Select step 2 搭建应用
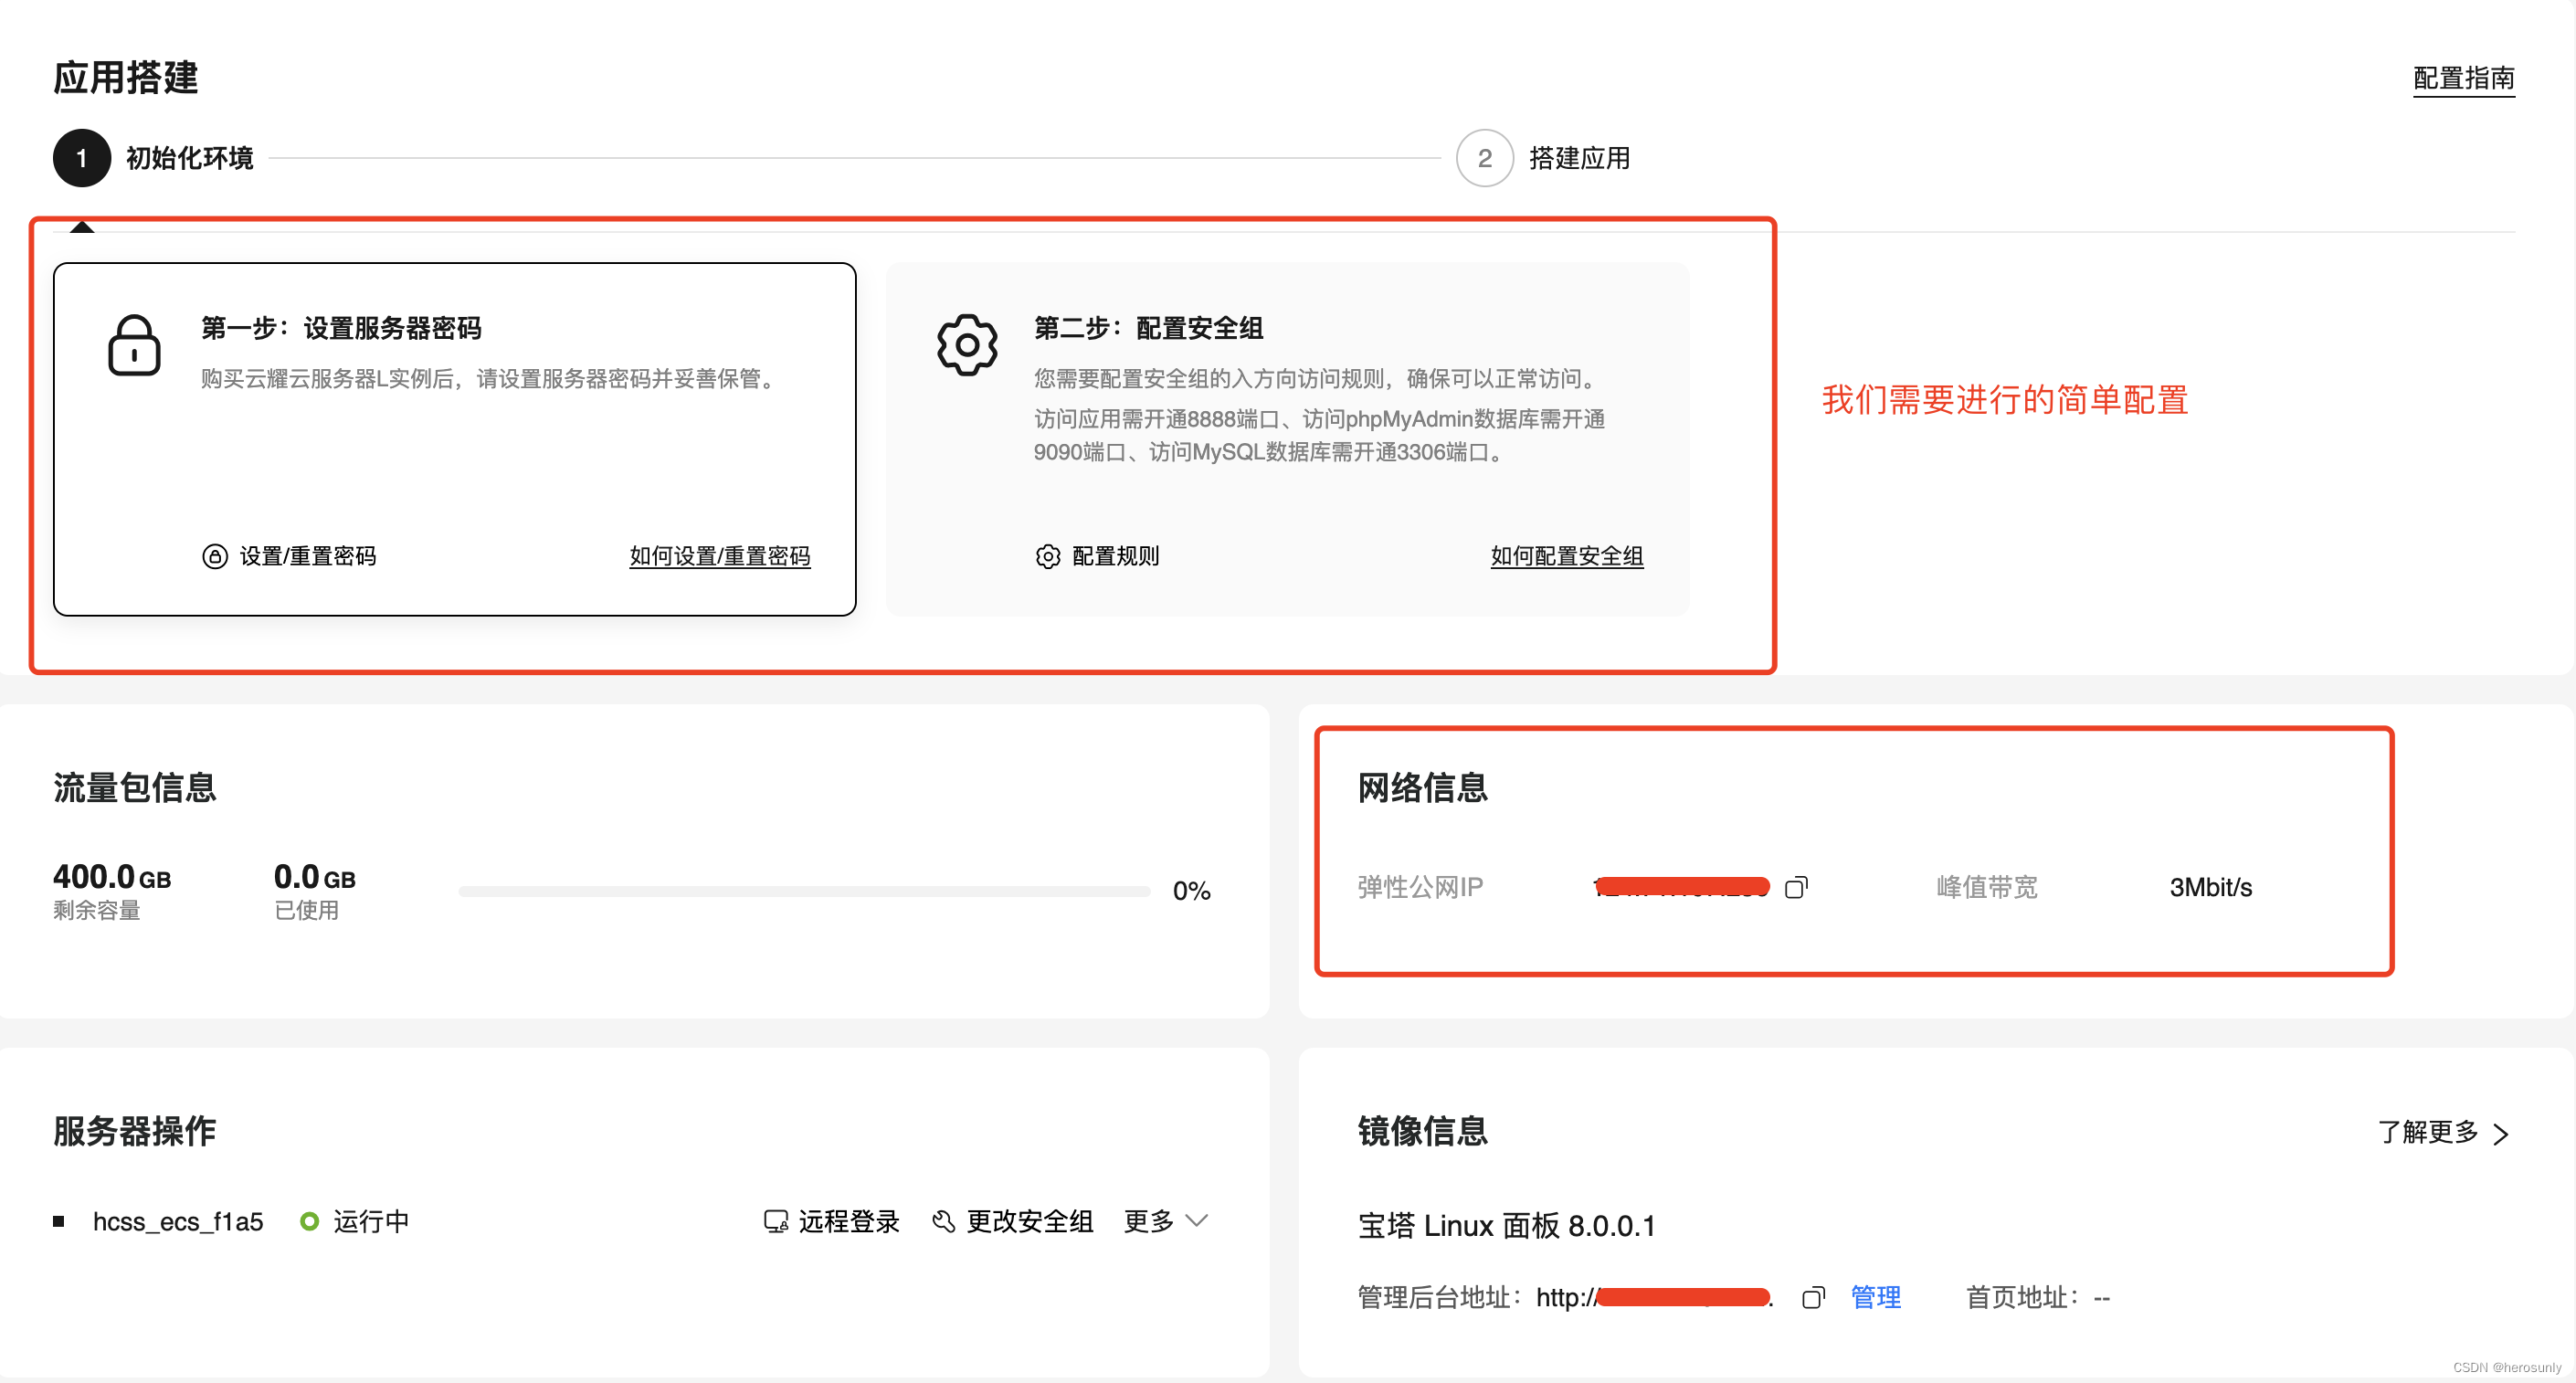Viewport: 2576px width, 1383px height. point(1543,158)
